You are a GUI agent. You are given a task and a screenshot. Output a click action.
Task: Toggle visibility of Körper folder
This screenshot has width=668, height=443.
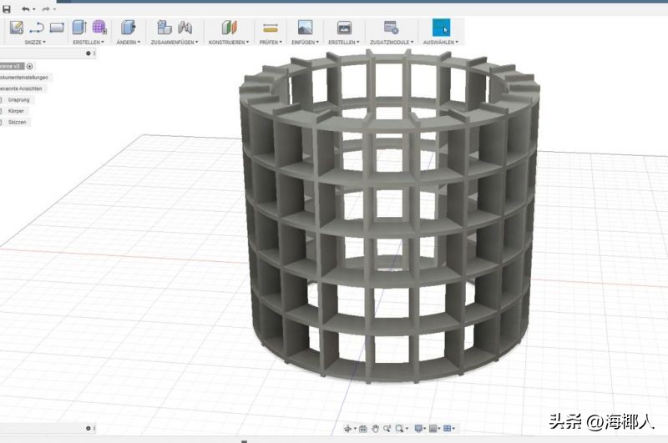1,110
